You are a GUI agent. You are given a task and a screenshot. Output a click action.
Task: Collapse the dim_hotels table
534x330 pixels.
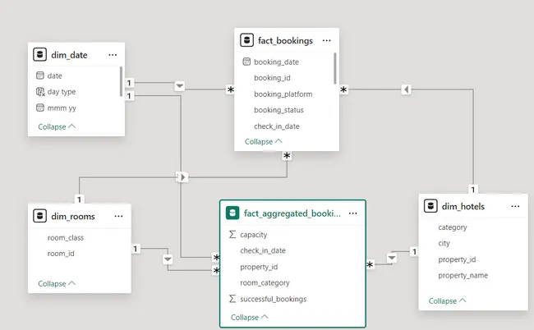pyautogui.click(x=447, y=300)
